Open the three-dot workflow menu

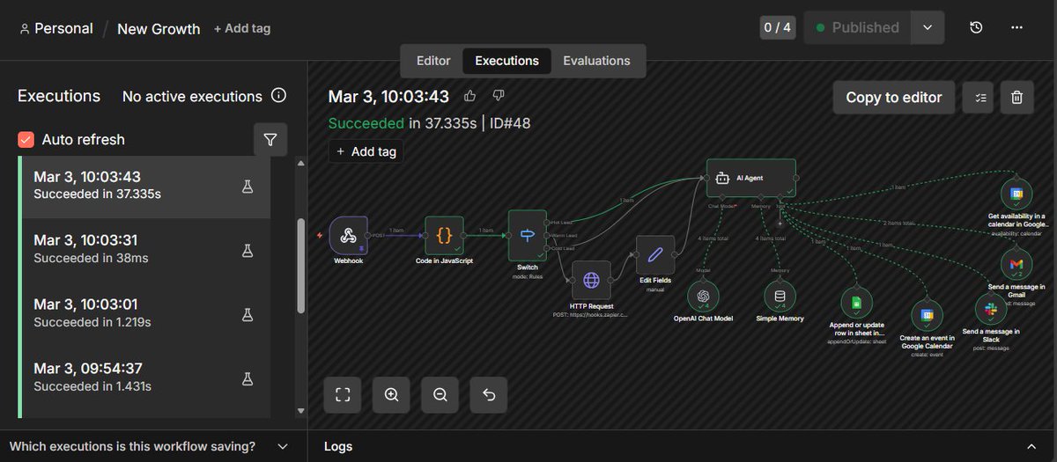(1016, 27)
